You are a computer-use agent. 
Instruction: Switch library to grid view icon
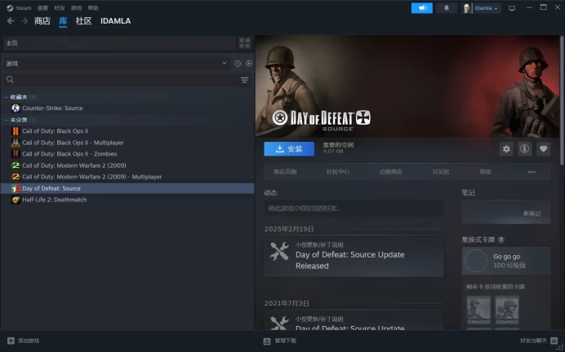pyautogui.click(x=245, y=43)
